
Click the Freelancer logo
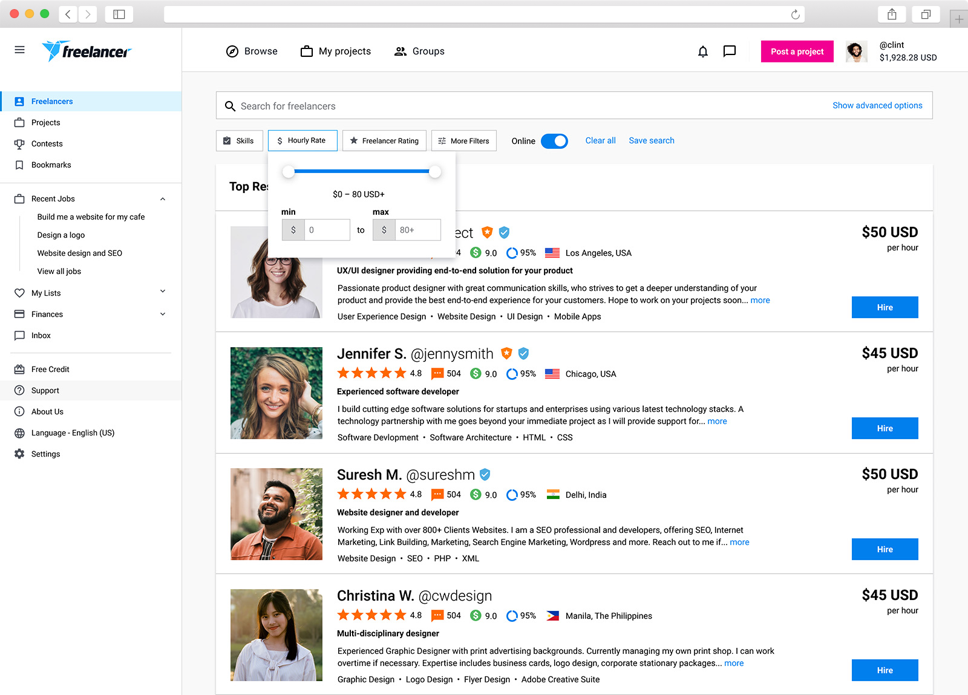click(x=87, y=51)
